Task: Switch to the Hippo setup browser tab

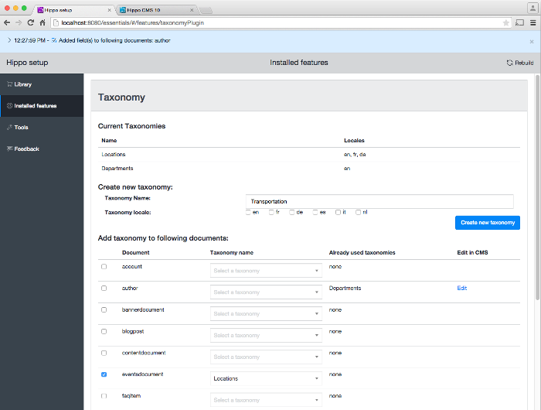Action: tap(74, 10)
